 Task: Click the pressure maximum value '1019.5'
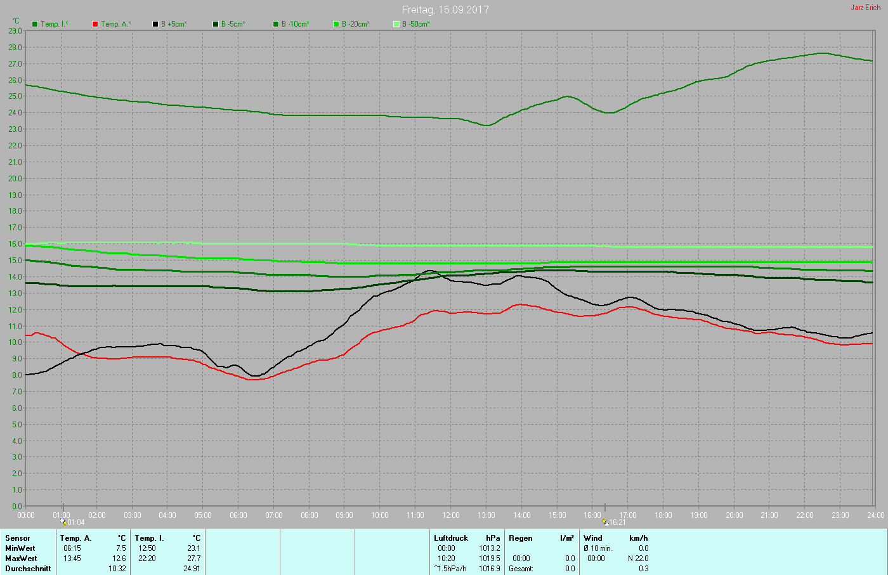point(490,559)
